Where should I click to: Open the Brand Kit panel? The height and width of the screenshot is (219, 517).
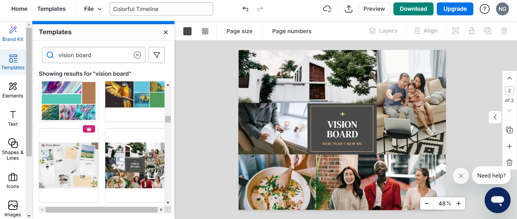[13, 34]
